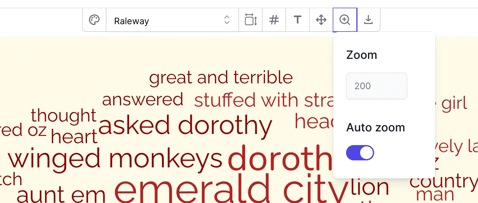Select the 'Auto zoom' label text
478x203 pixels.
coord(375,128)
